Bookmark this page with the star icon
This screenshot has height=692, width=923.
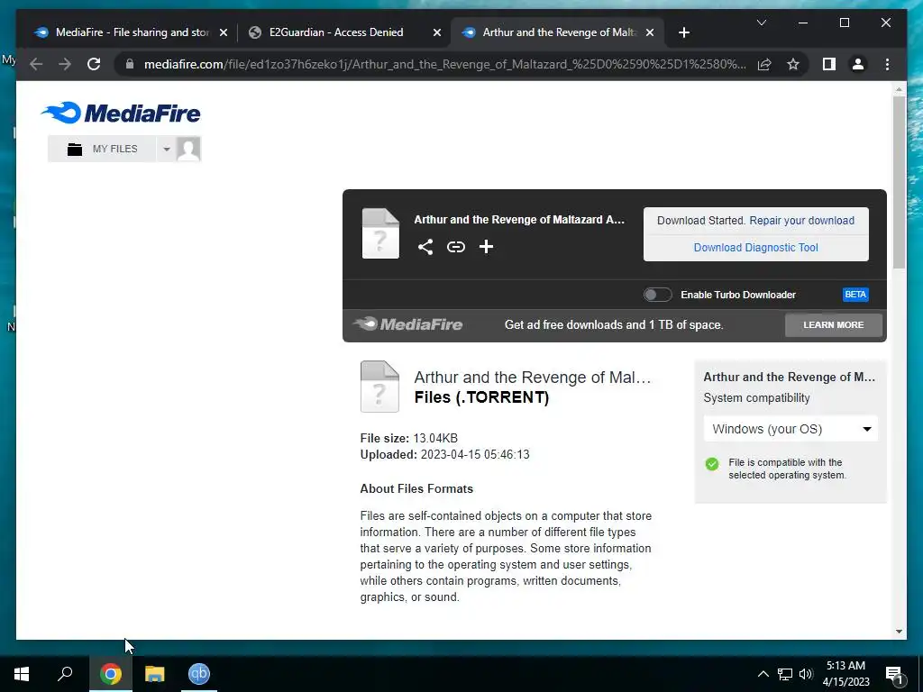(793, 64)
